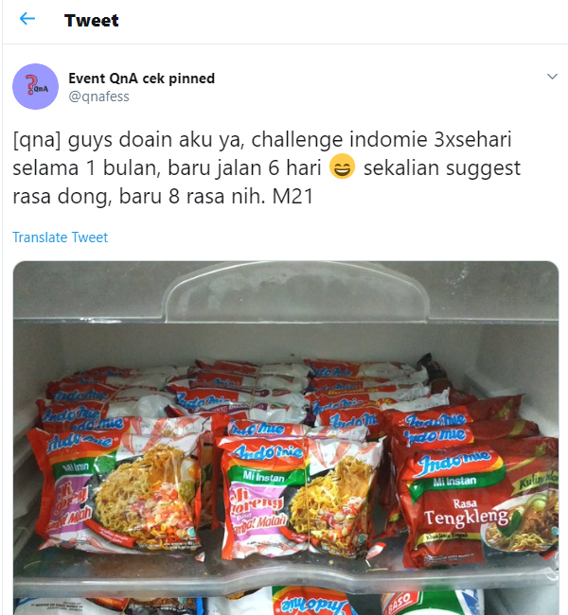Click the [qna] tag in the tweet text

37,140
